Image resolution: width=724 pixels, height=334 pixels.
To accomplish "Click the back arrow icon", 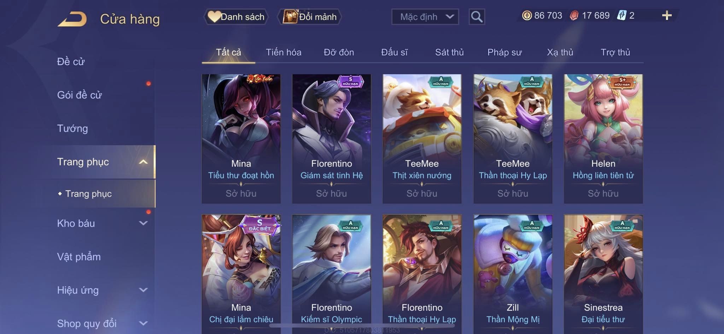I will [x=72, y=19].
